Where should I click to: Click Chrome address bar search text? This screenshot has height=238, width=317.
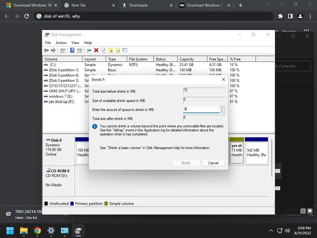coord(62,16)
